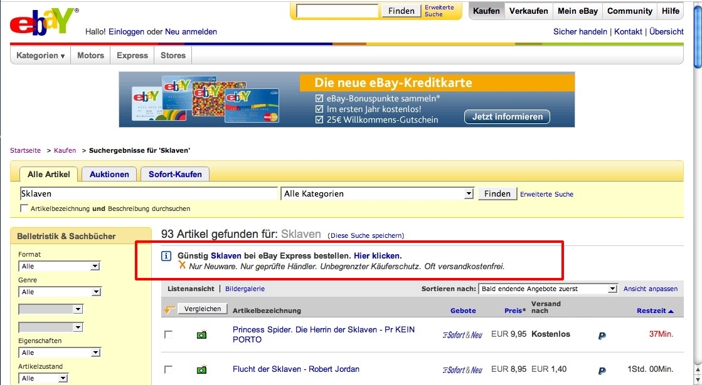
Task: Switch to the Auktionen tab
Action: click(x=109, y=174)
